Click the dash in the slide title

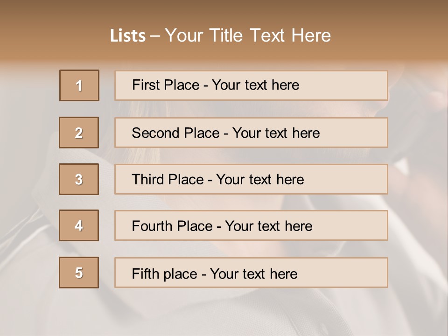coord(154,36)
